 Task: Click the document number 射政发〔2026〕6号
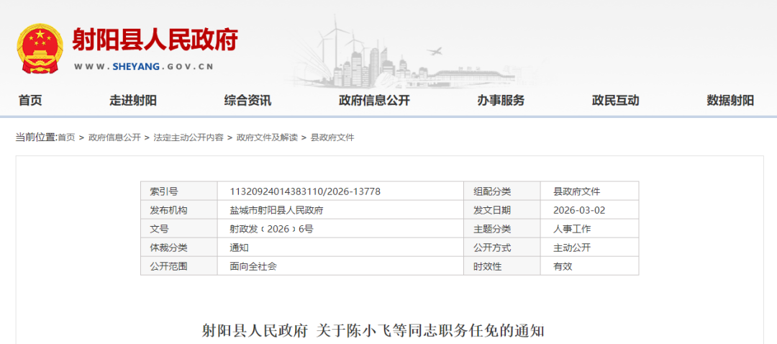point(271,229)
